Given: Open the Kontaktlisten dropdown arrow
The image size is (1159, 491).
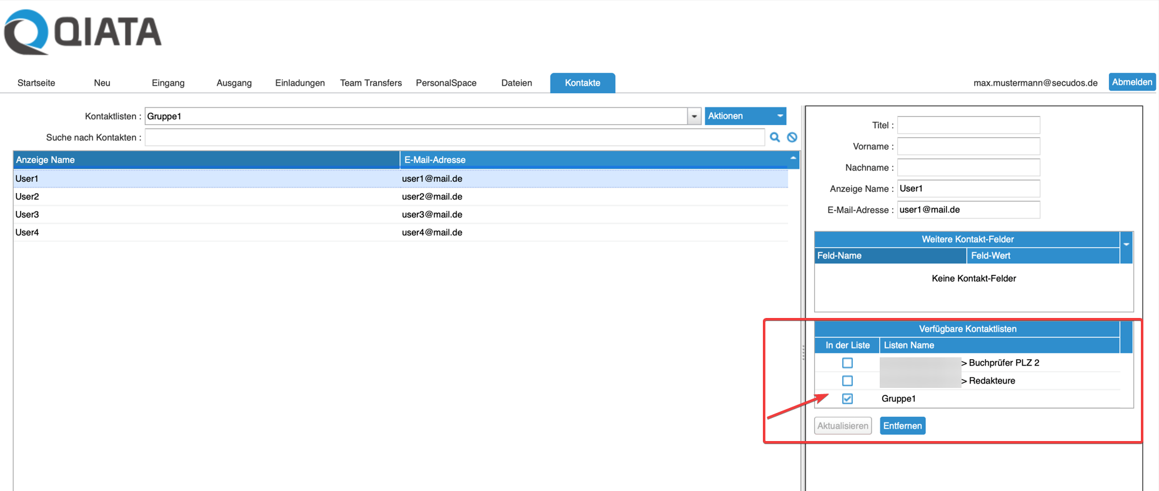Looking at the screenshot, I should coord(694,116).
